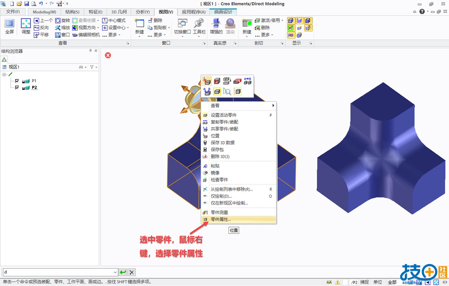The height and width of the screenshot is (286, 449).
Task: Click the red cube icon in floating mini toolbar
Action: coord(217,81)
